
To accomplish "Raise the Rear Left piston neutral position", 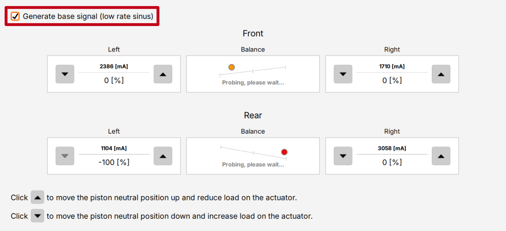I will tap(163, 156).
